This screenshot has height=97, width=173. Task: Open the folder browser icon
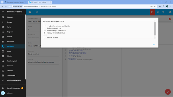[x=30, y=12]
